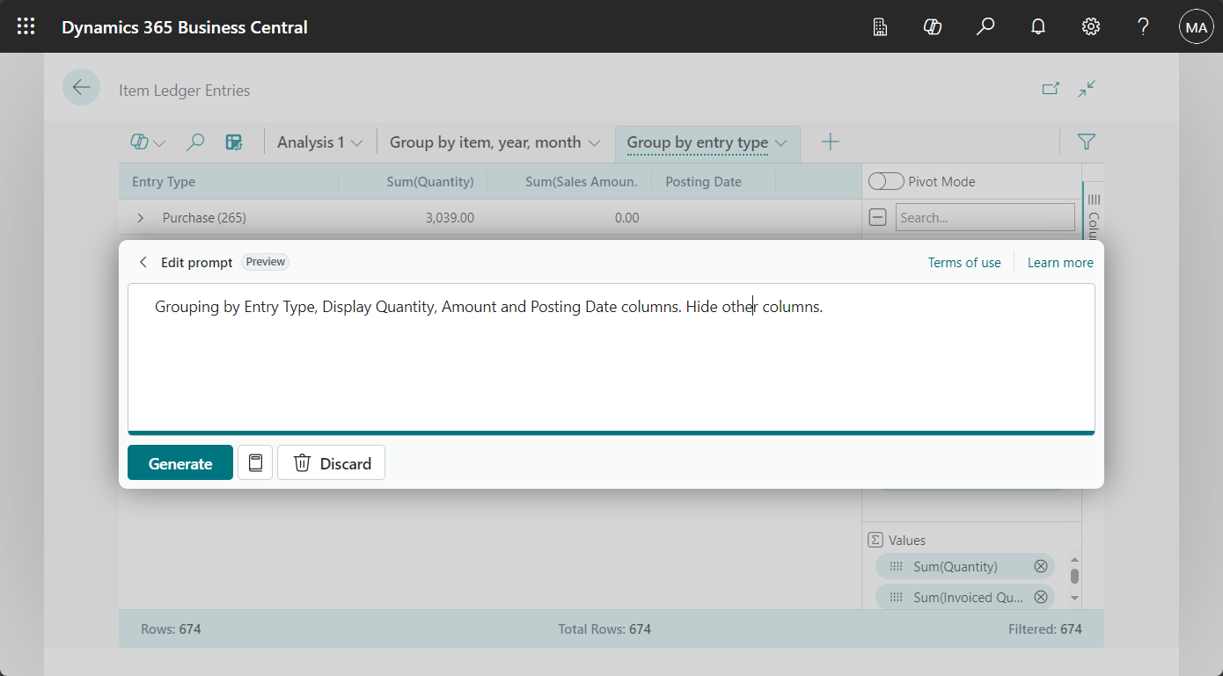Click inside the Search field of the column pane
The height and width of the screenshot is (676, 1223).
985,216
